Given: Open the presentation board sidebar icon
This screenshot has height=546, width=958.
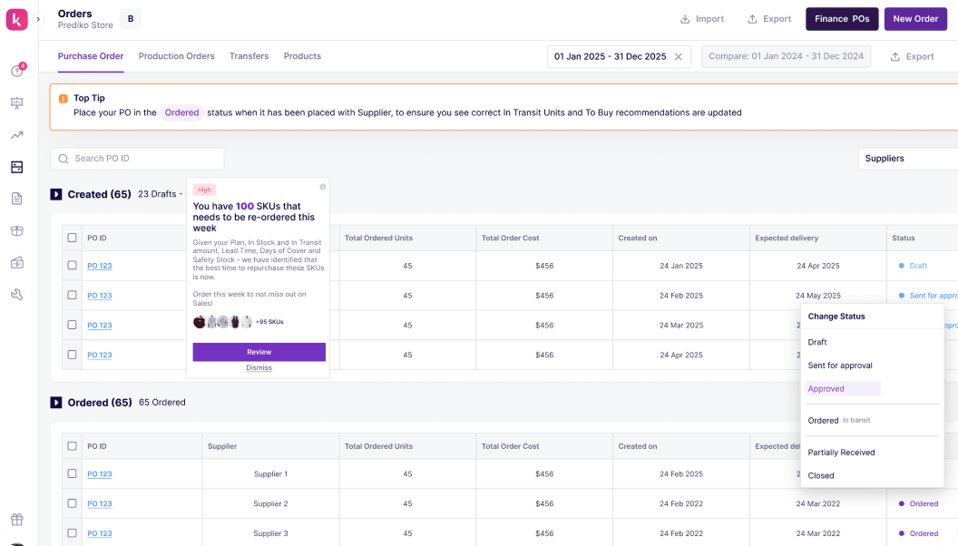Looking at the screenshot, I should pos(17,103).
